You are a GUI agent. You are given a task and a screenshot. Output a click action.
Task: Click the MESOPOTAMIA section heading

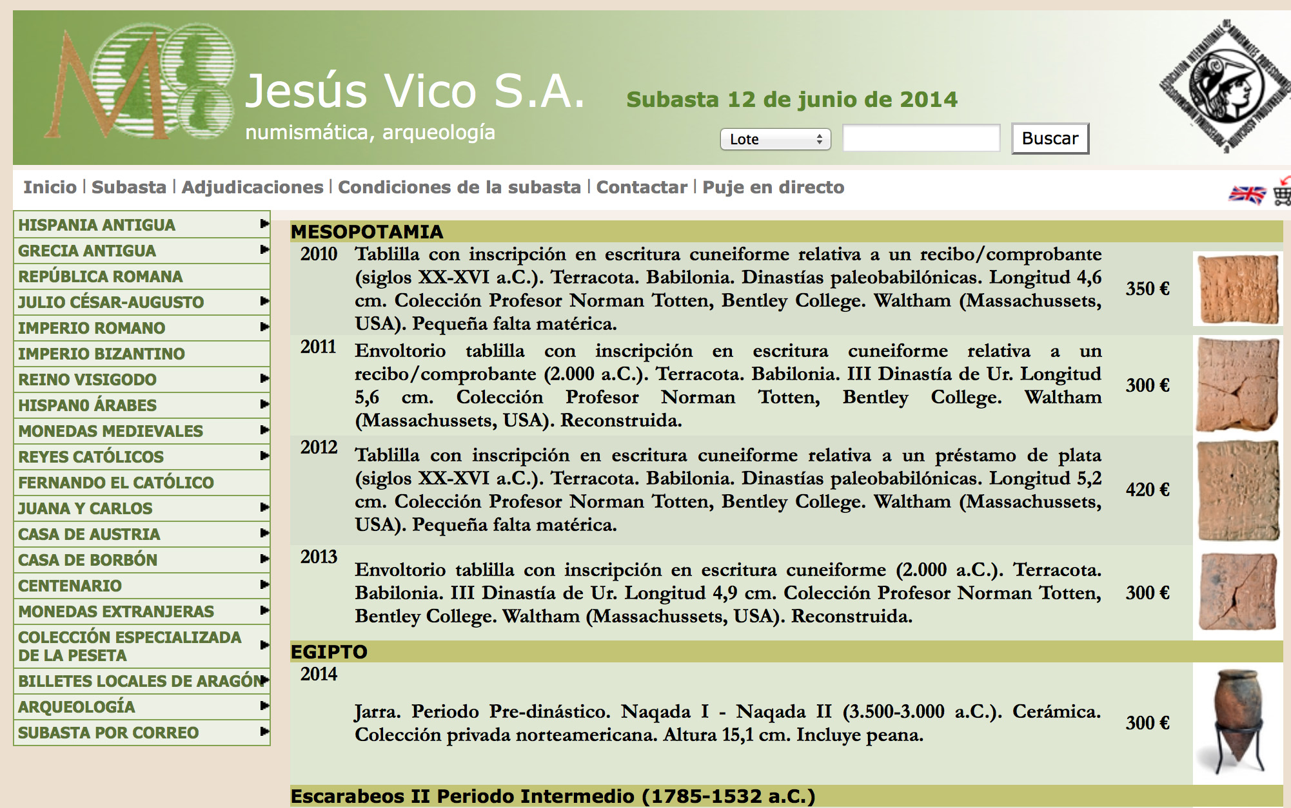coord(367,232)
